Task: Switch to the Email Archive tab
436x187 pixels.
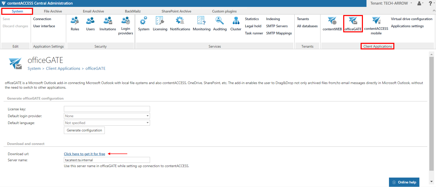Action: pos(93,11)
